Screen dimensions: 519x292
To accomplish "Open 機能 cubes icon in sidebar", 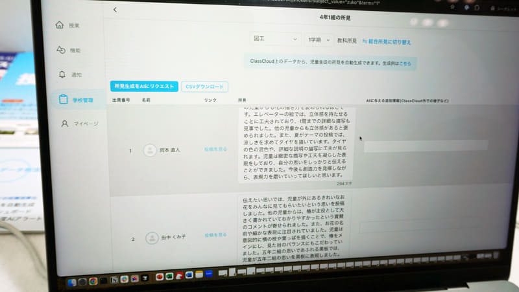I will (x=61, y=50).
